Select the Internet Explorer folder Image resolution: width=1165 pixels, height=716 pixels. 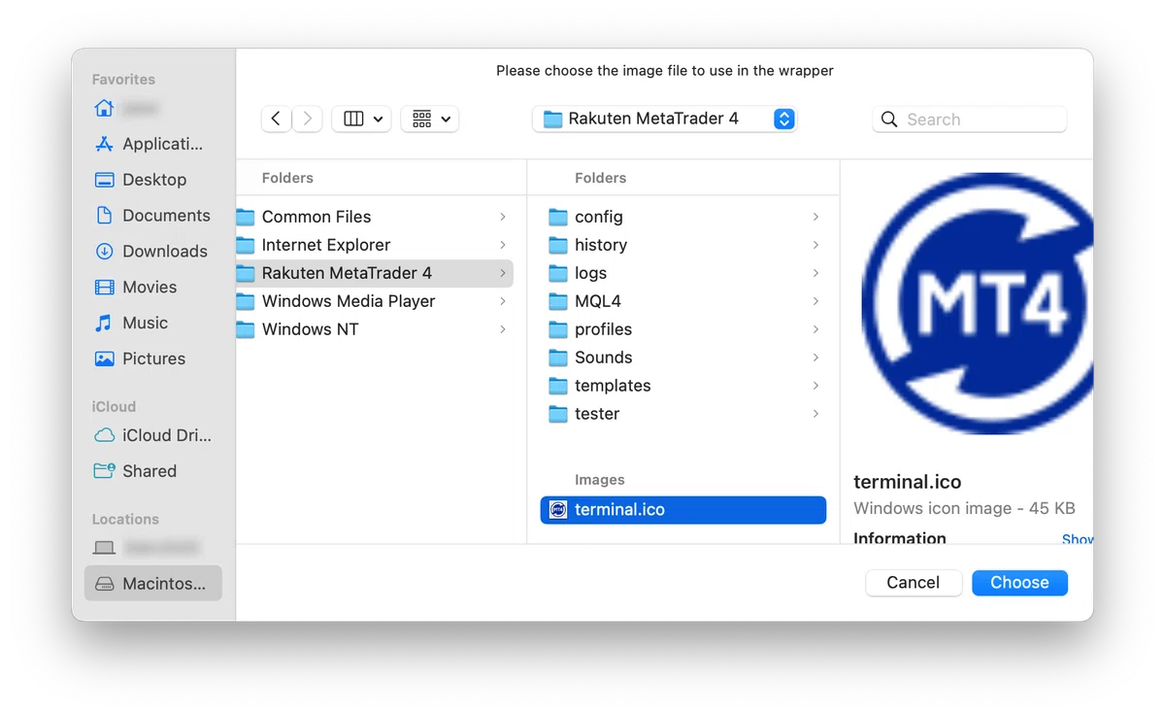[x=375, y=245]
